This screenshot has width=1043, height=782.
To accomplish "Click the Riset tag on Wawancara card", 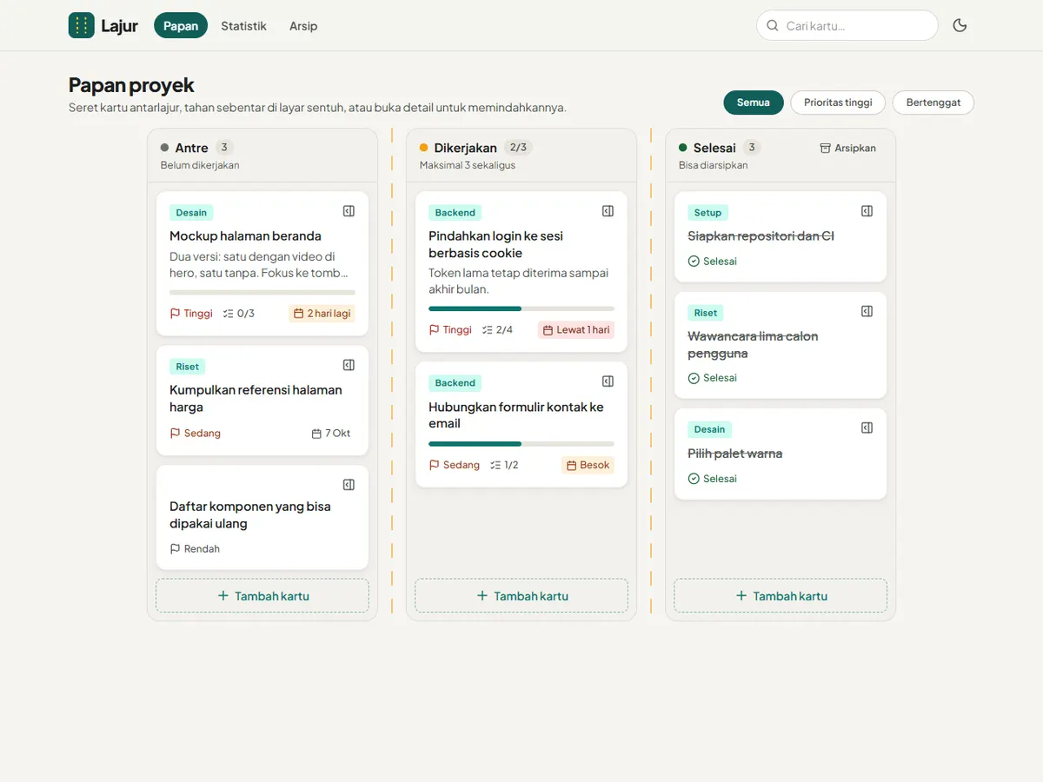I will [x=706, y=313].
